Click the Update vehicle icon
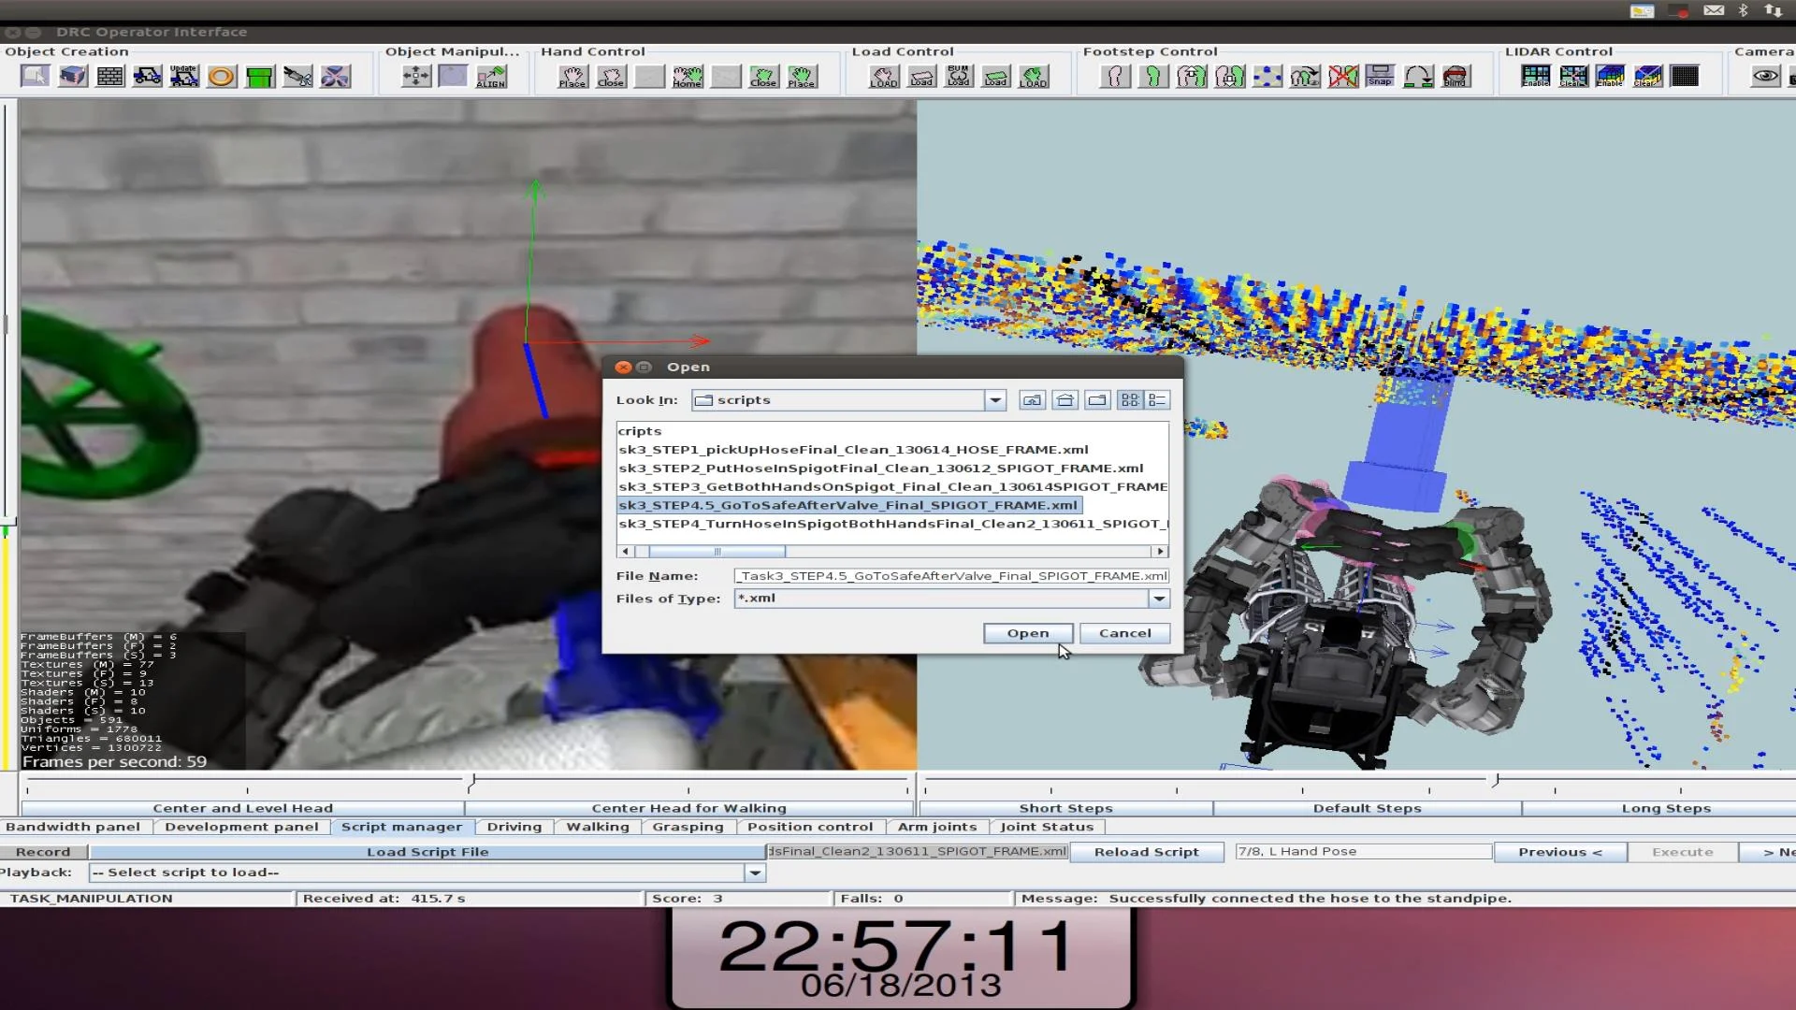The height and width of the screenshot is (1010, 1796). pyautogui.click(x=184, y=77)
